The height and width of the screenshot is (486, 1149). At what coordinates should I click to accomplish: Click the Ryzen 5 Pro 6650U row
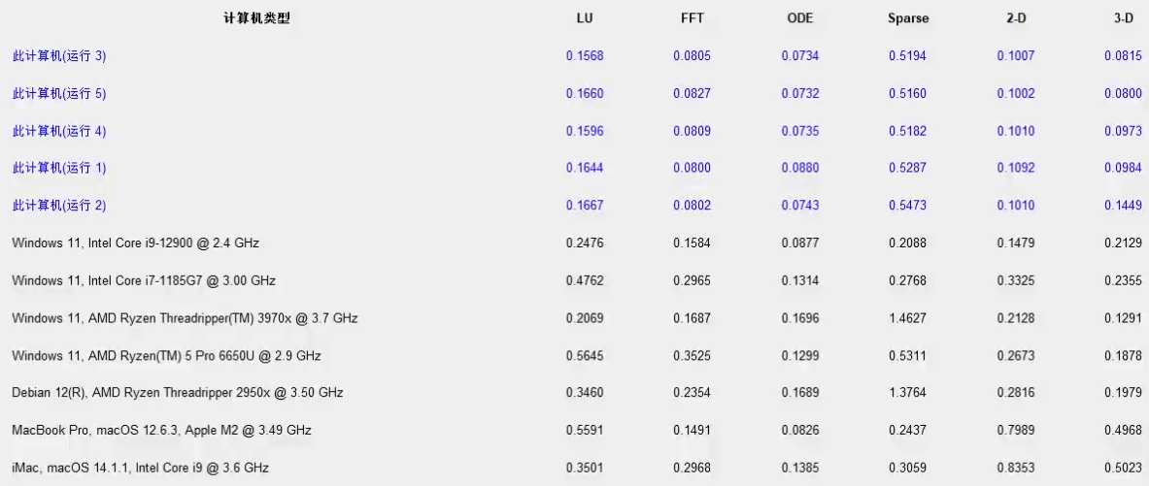point(166,356)
